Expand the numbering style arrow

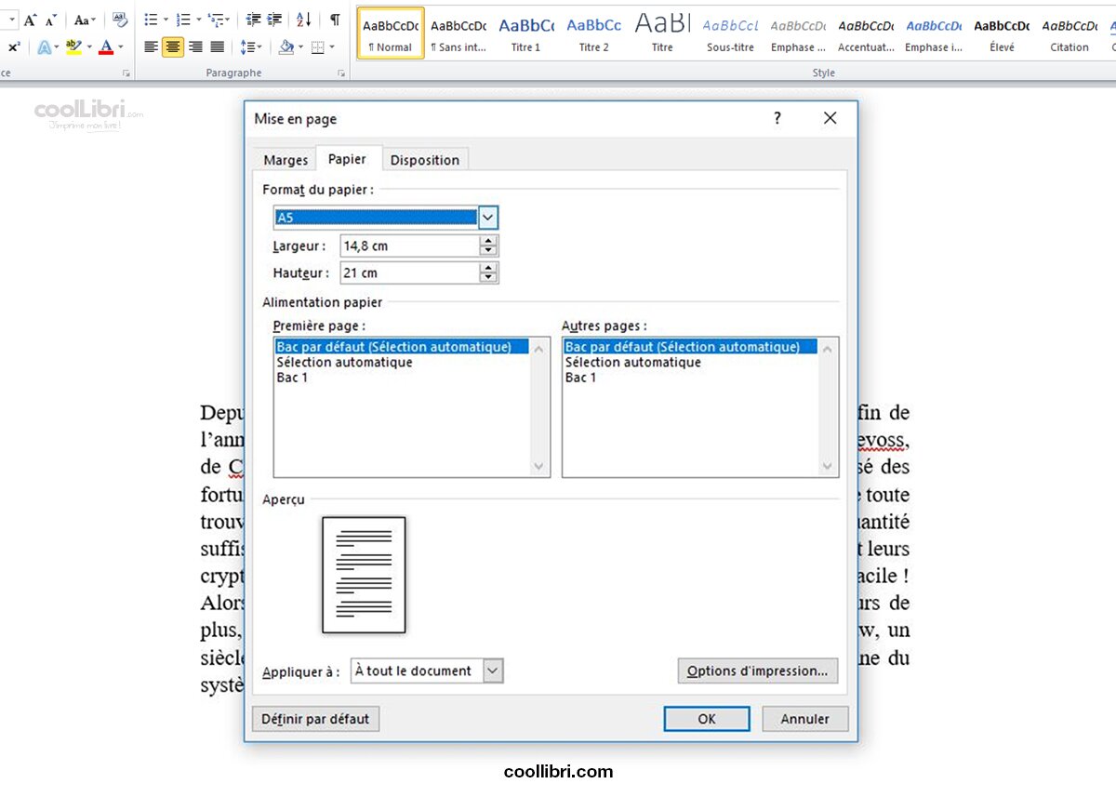[x=197, y=20]
